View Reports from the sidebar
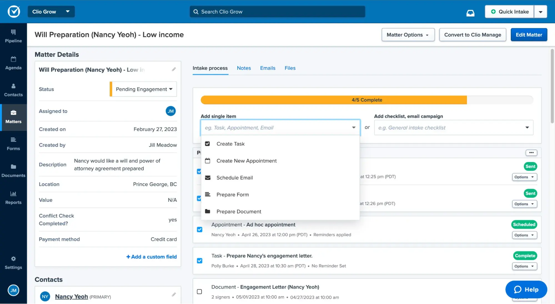The width and height of the screenshot is (555, 304). coord(13,197)
